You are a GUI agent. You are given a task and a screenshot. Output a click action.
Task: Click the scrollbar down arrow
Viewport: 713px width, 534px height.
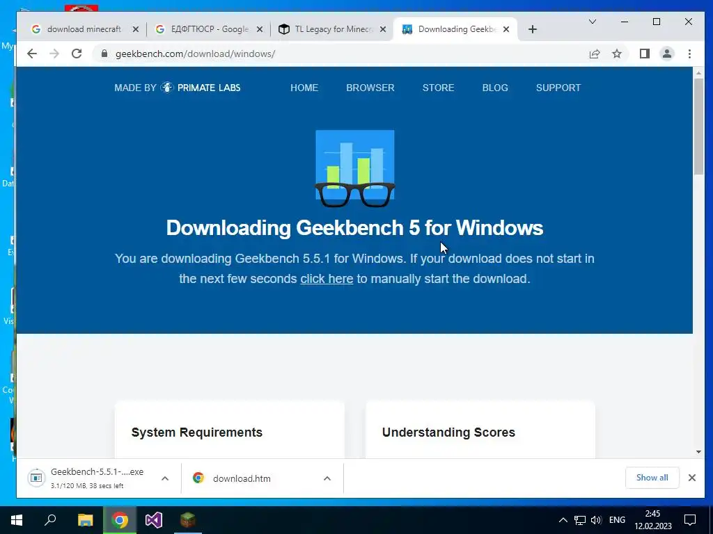click(698, 452)
